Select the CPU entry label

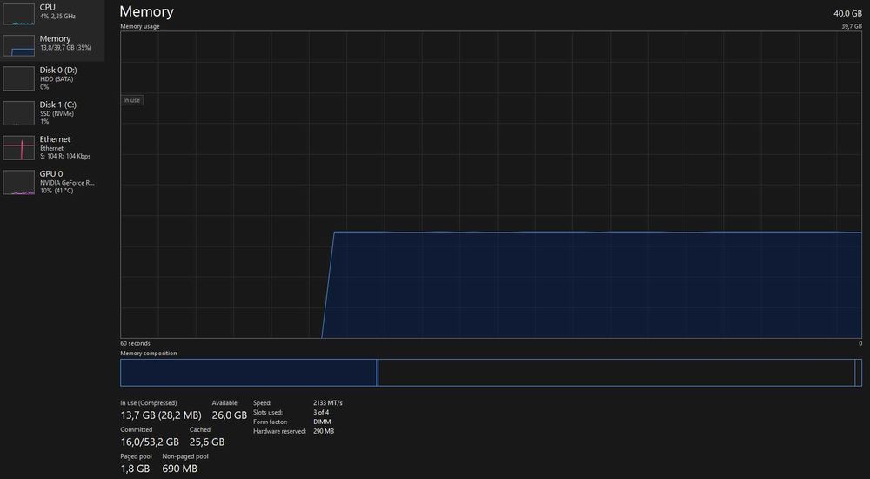(48, 7)
